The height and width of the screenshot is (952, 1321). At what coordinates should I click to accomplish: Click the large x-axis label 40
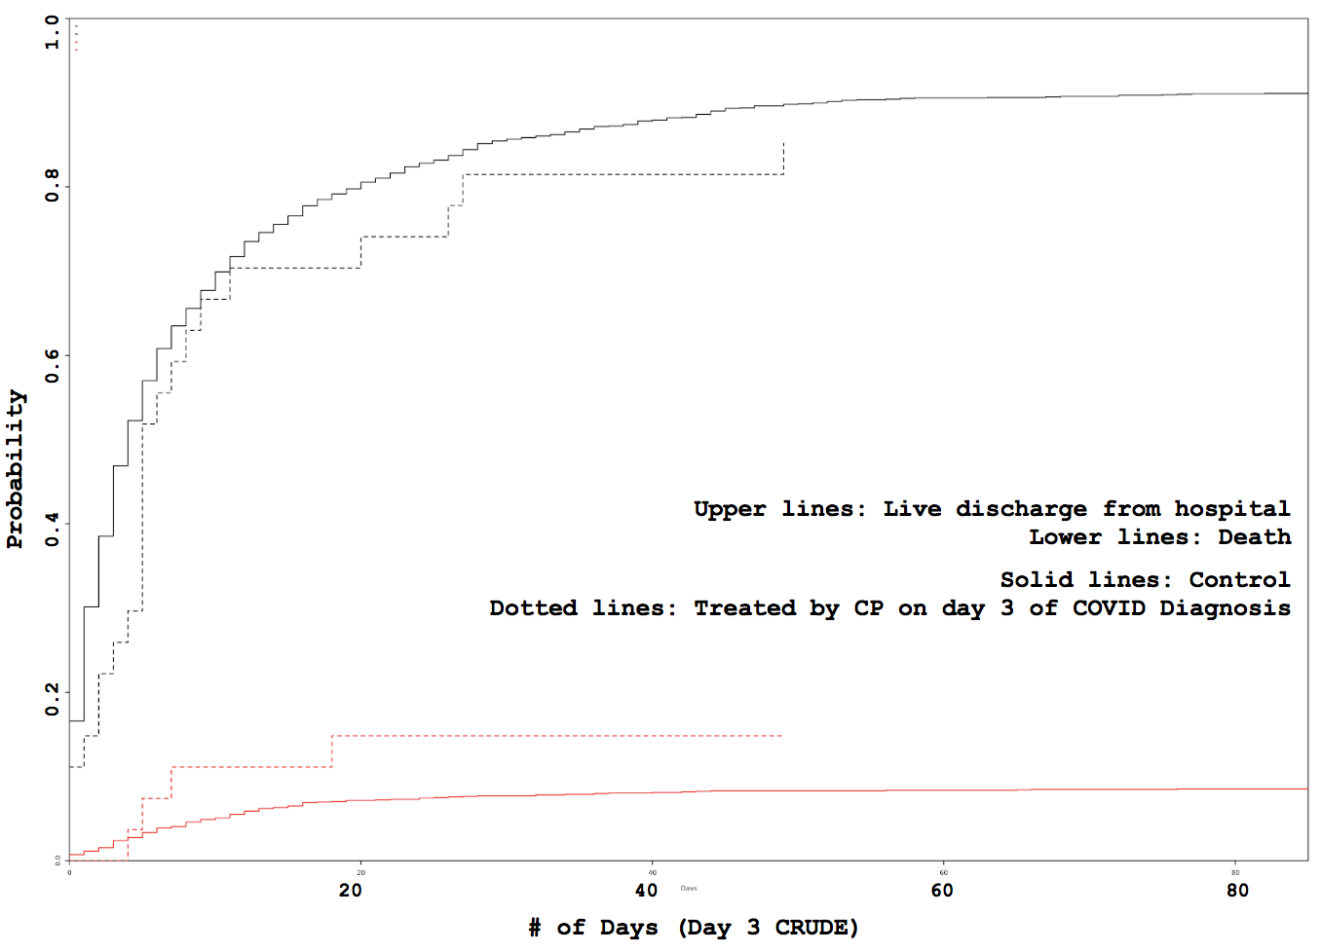[x=646, y=890]
